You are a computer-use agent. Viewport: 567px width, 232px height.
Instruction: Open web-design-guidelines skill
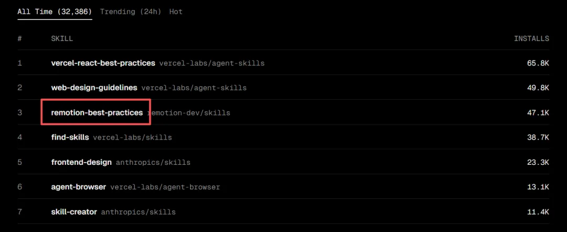pyautogui.click(x=94, y=88)
